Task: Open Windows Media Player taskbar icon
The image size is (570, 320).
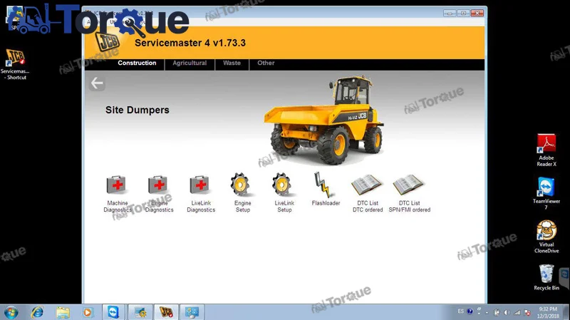Action: [x=87, y=312]
